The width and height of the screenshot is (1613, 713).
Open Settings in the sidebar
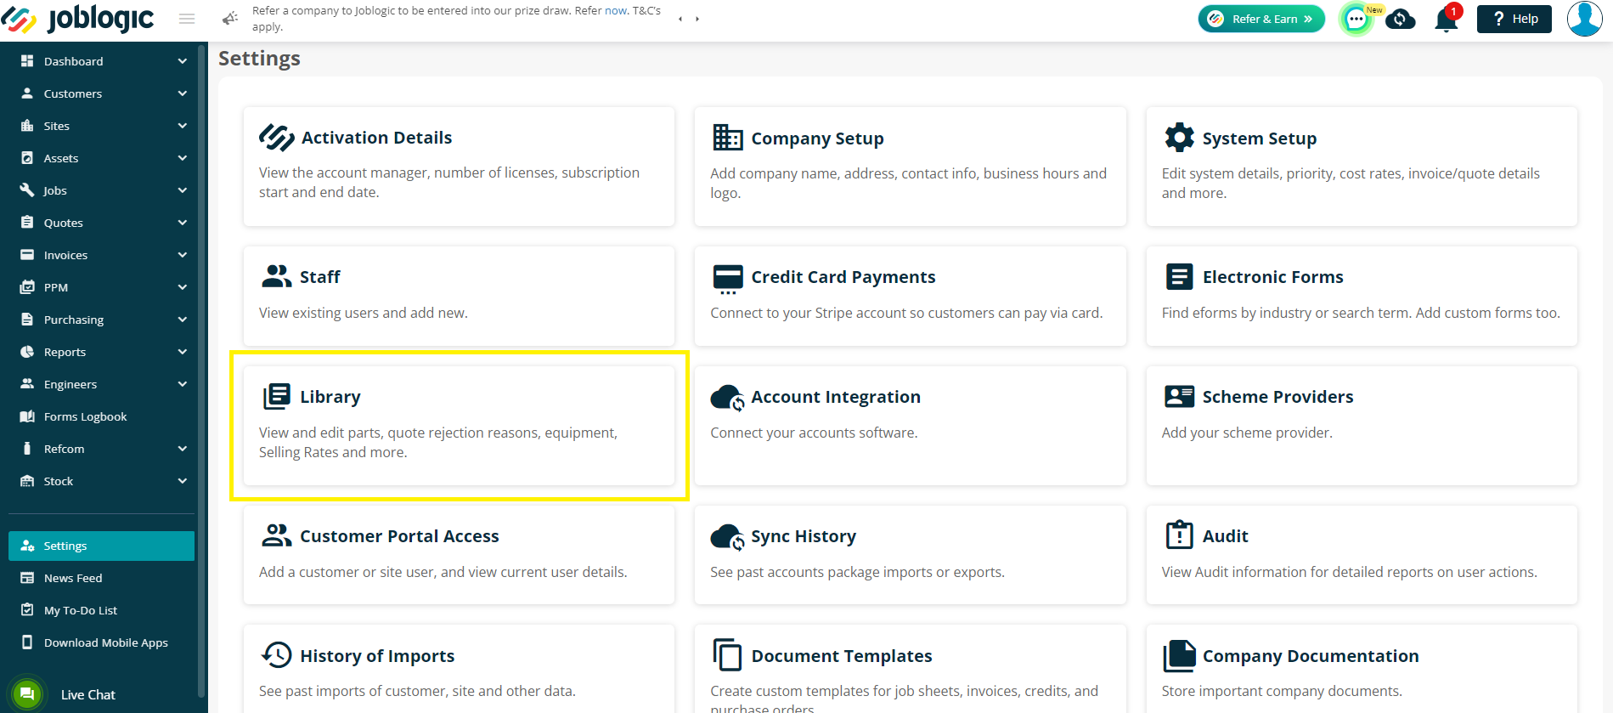coord(101,546)
